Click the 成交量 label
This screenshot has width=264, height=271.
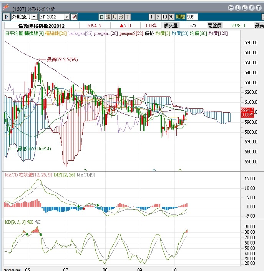(171, 26)
